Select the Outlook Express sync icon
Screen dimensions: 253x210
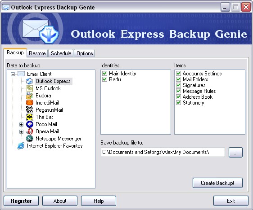[30, 81]
